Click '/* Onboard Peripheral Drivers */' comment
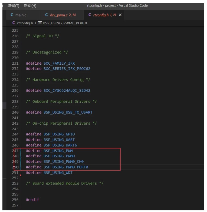Viewport: 207px width, 212px height. [61, 102]
